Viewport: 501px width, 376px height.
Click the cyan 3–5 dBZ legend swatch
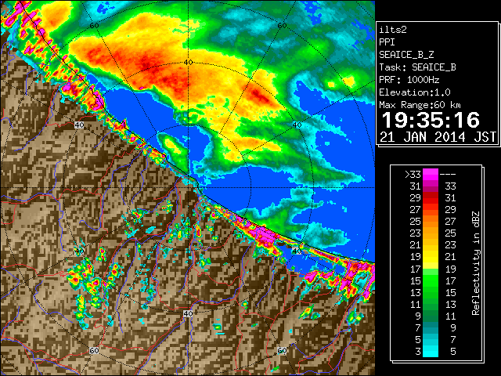click(431, 351)
